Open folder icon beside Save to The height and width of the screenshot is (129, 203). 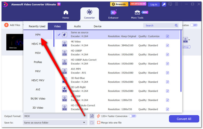click(92, 123)
